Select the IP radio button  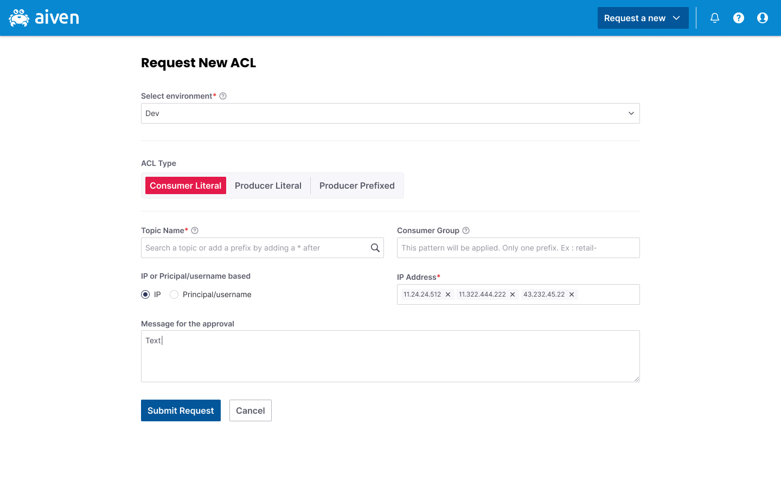[x=145, y=294]
